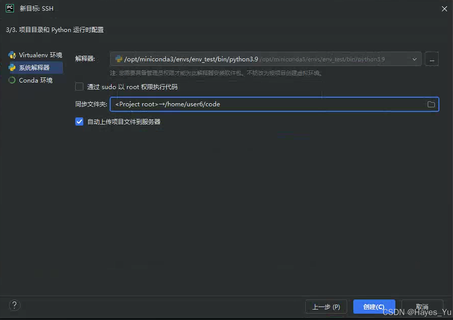Select Virtualenv 环境 option
Image resolution: width=453 pixels, height=320 pixels.
point(35,55)
